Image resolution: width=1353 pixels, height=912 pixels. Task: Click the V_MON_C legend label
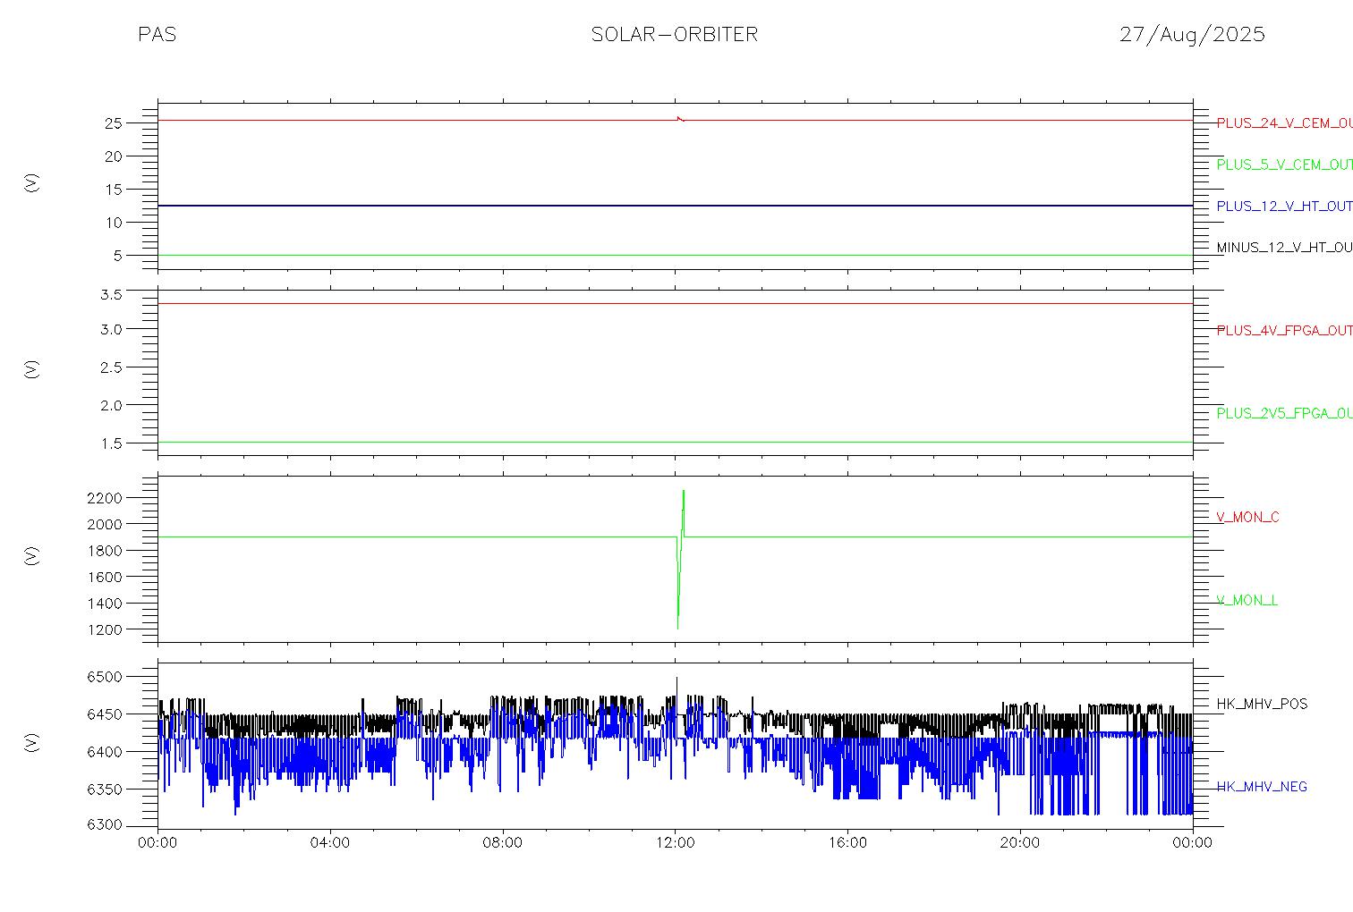[1247, 518]
